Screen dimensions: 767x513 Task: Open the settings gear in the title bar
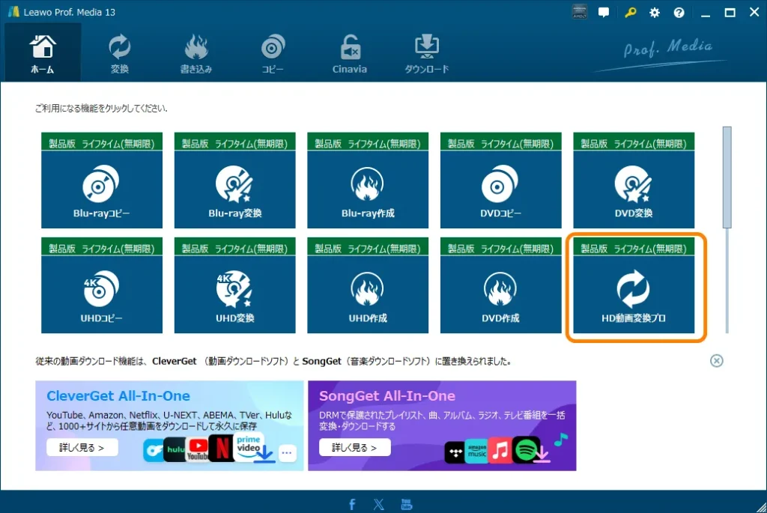tap(654, 12)
